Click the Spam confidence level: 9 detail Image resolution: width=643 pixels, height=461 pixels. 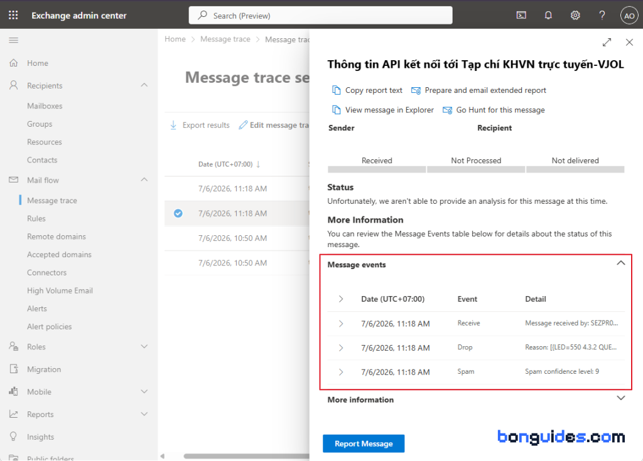click(562, 371)
